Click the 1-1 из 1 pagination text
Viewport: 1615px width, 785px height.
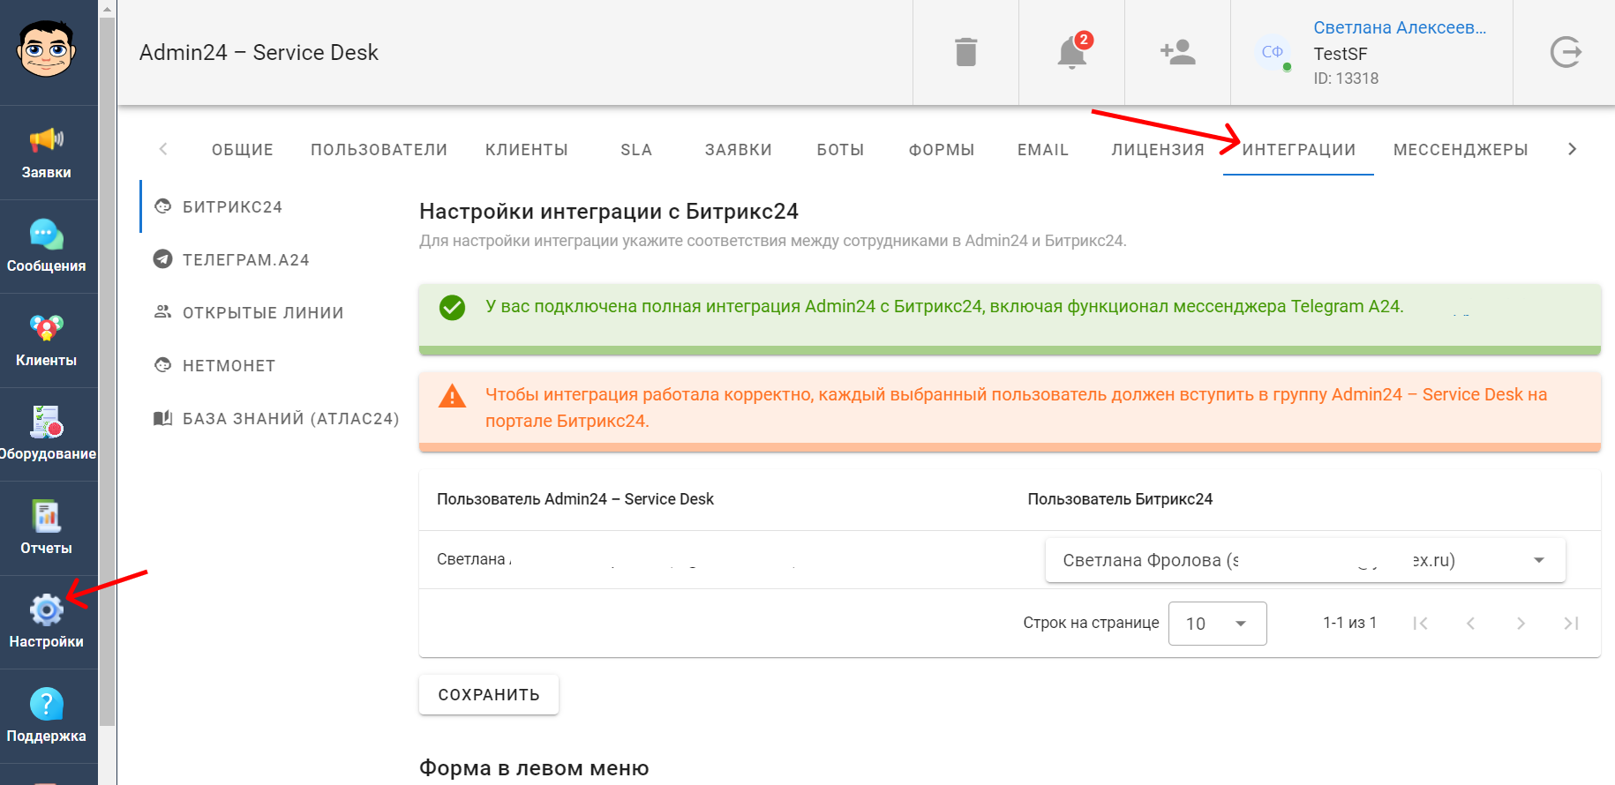click(1349, 623)
